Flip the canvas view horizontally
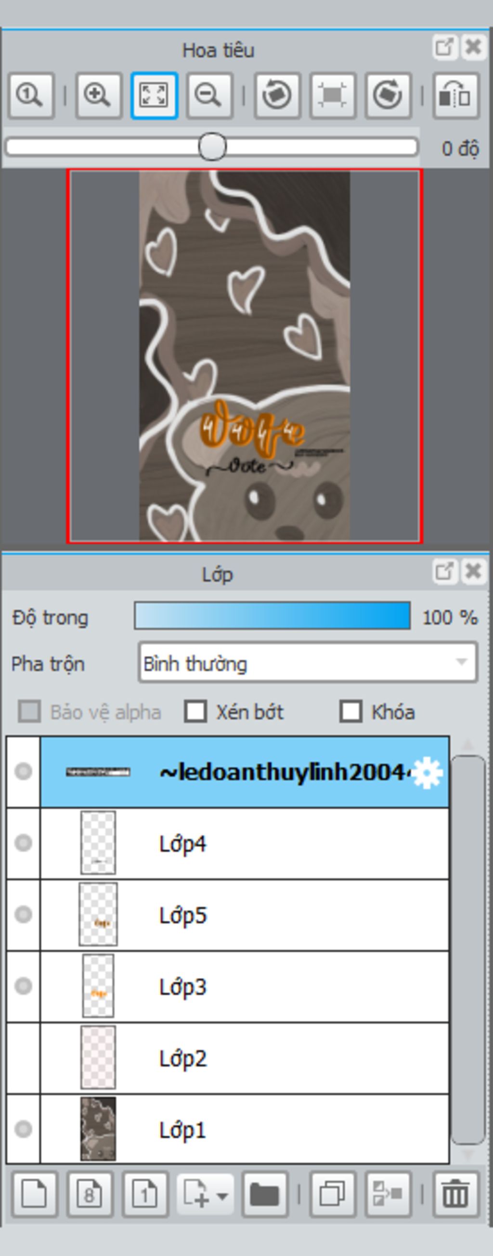 [455, 95]
